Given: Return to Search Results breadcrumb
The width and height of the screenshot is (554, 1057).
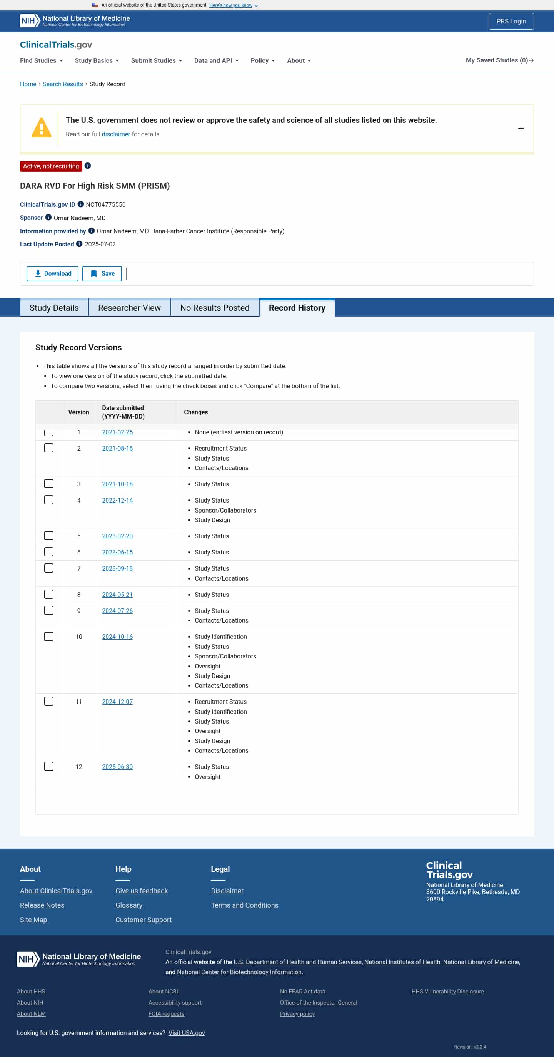Looking at the screenshot, I should tap(63, 84).
